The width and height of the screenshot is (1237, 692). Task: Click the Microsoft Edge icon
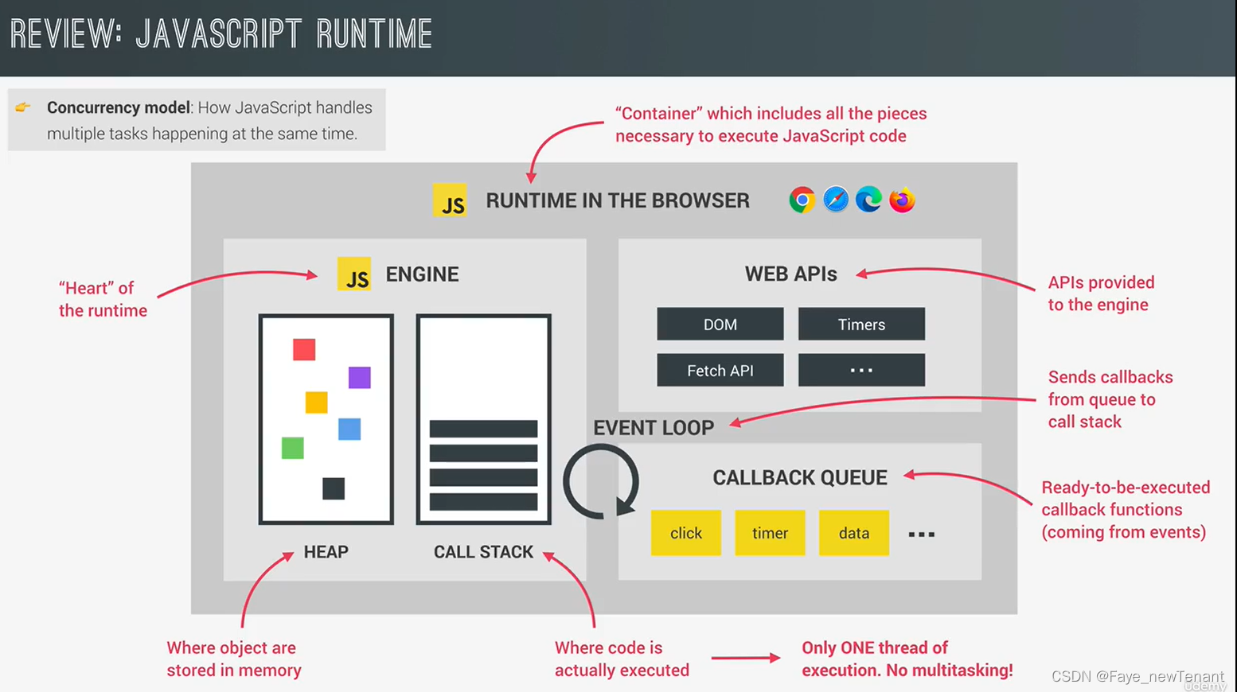coord(868,200)
